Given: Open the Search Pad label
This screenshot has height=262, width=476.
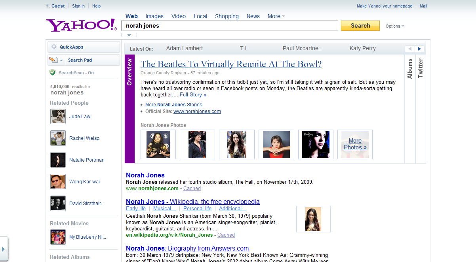Looking at the screenshot, I should click(x=80, y=60).
